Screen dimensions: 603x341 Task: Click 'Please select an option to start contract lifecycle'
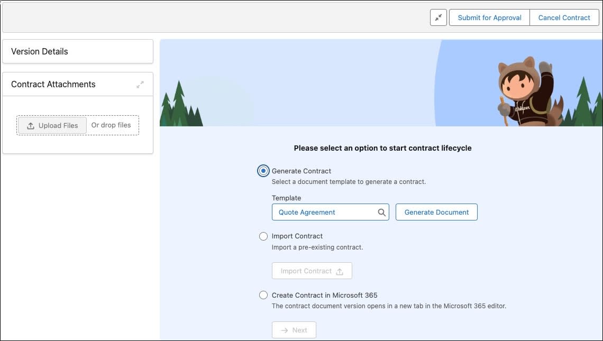coord(382,148)
